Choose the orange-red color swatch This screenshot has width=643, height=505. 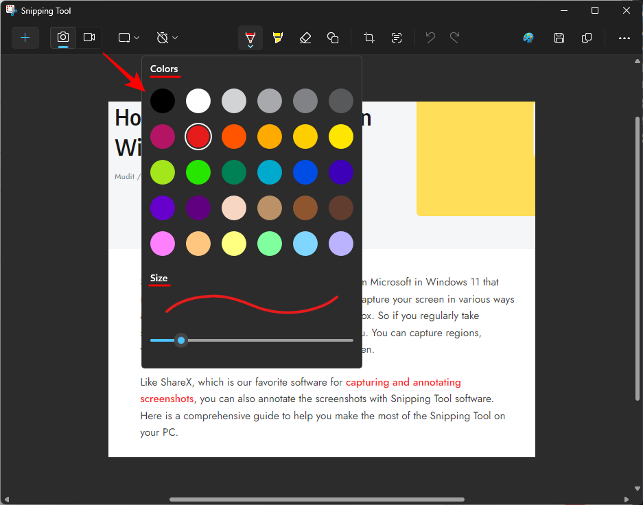coord(234,137)
